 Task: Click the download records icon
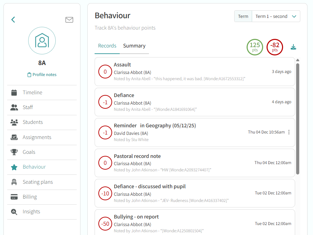pos(293,47)
